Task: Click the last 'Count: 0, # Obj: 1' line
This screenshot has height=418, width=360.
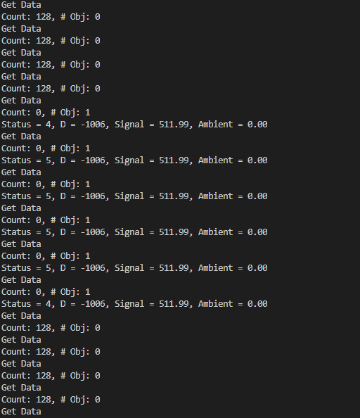Action: click(46, 292)
